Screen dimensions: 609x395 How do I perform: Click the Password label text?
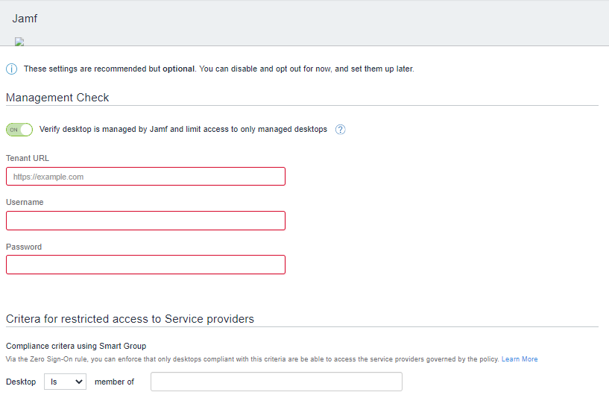[x=24, y=247]
